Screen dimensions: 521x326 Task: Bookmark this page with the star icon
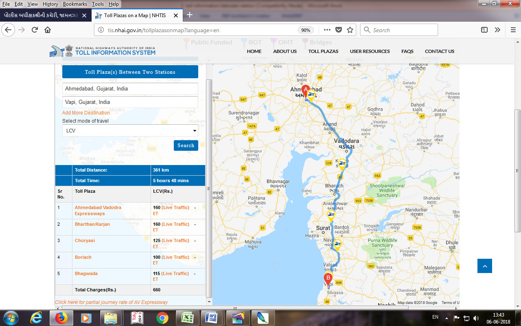tap(350, 30)
